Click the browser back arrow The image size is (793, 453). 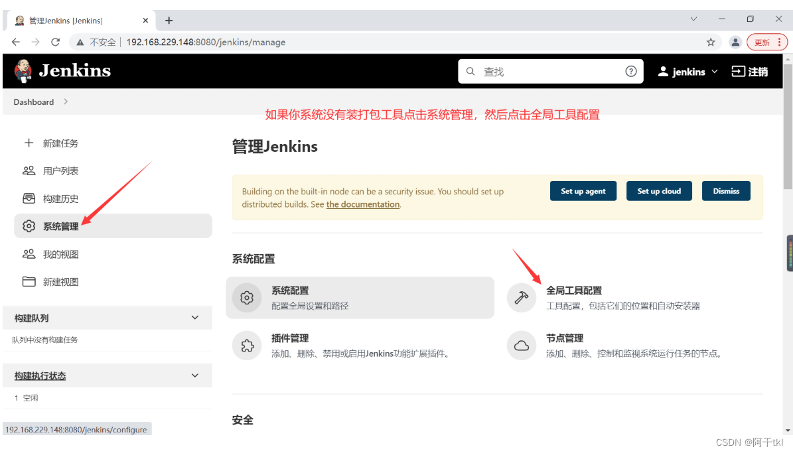coord(16,42)
